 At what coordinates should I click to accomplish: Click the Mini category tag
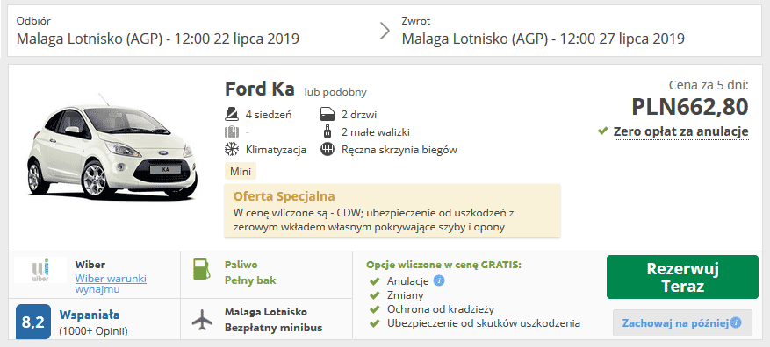pyautogui.click(x=241, y=172)
